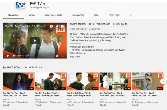Open the Tập 5 video thumbnail
The width and height of the screenshot is (167, 110).
click(x=148, y=81)
